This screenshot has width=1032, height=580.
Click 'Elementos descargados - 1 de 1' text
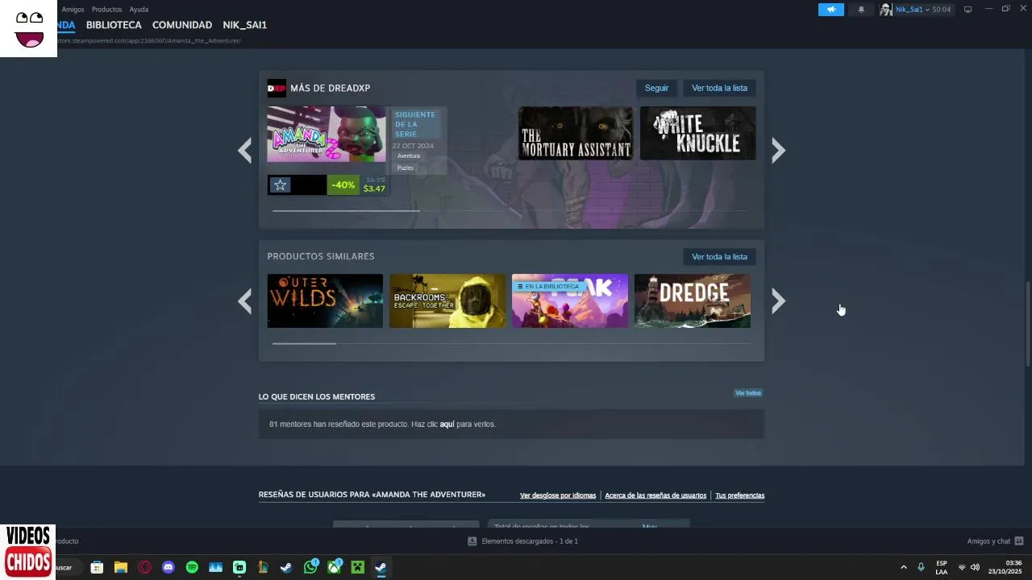(530, 541)
